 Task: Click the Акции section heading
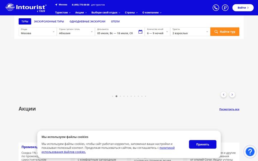[x=27, y=109]
